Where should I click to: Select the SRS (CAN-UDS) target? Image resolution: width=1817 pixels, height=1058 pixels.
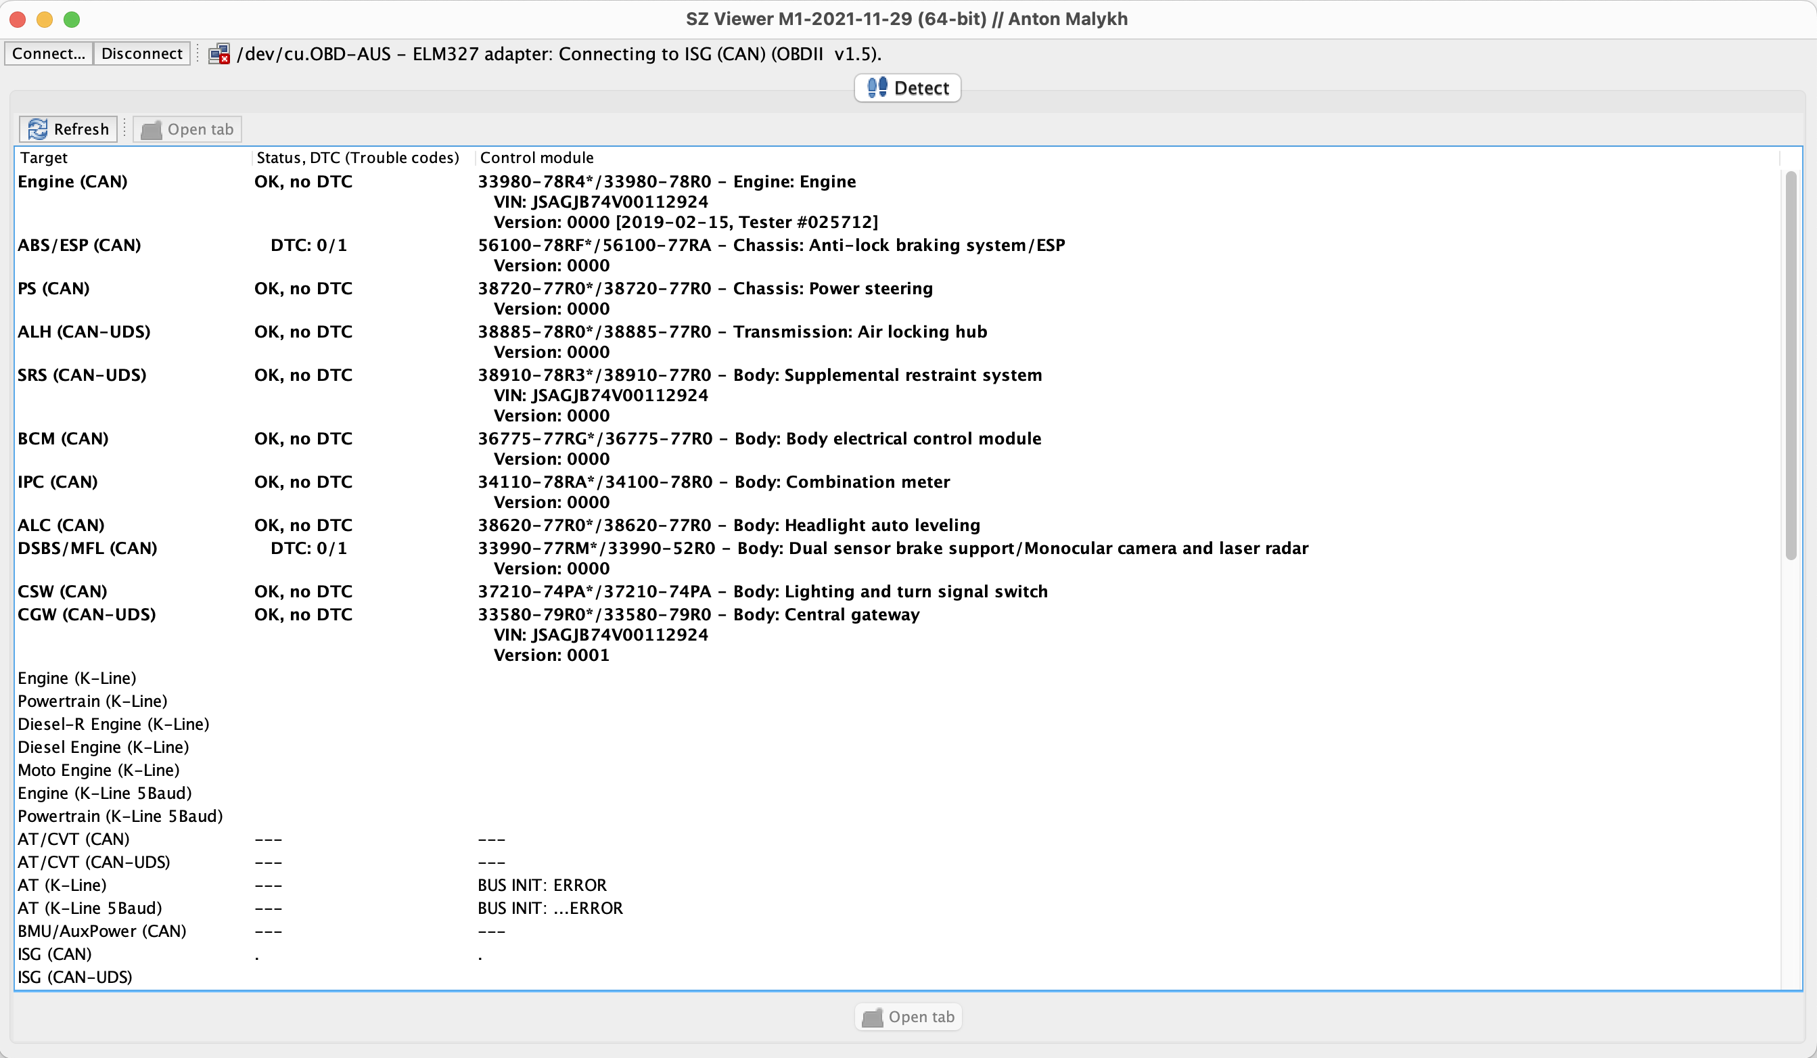[x=81, y=375]
